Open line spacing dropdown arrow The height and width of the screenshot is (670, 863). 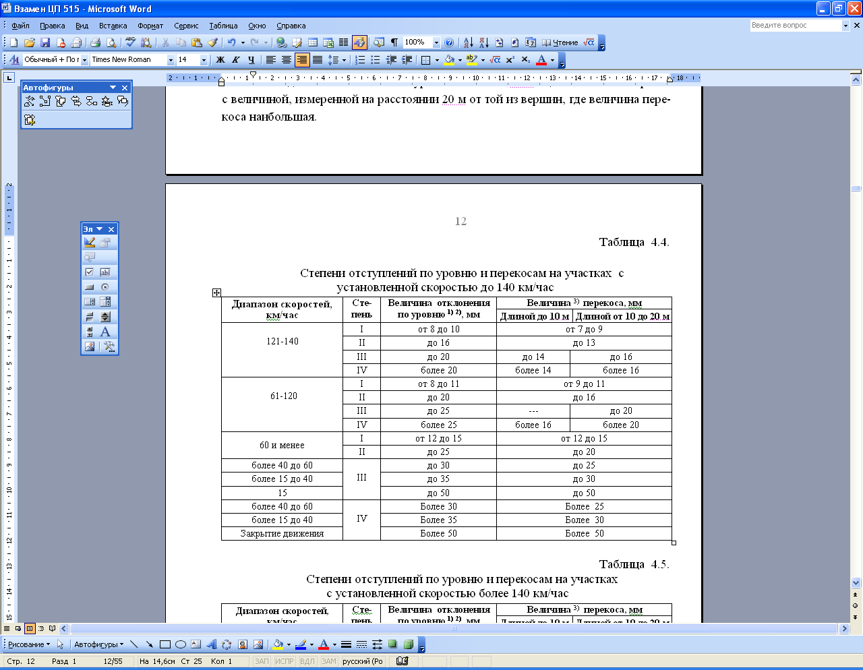[x=344, y=60]
